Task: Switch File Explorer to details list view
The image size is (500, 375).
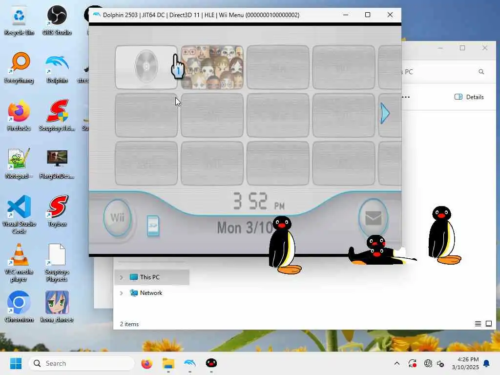Action: [478, 324]
